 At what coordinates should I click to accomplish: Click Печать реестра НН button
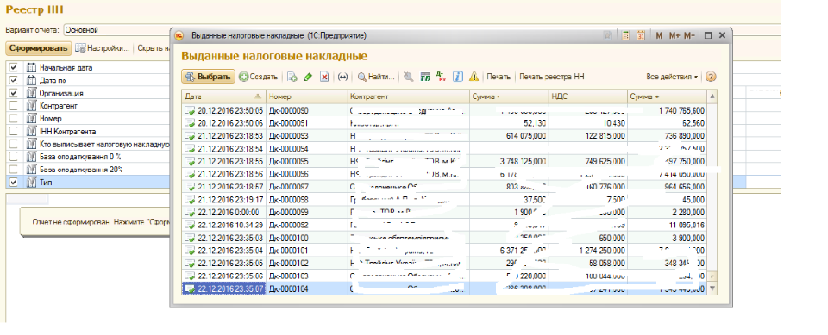[552, 77]
